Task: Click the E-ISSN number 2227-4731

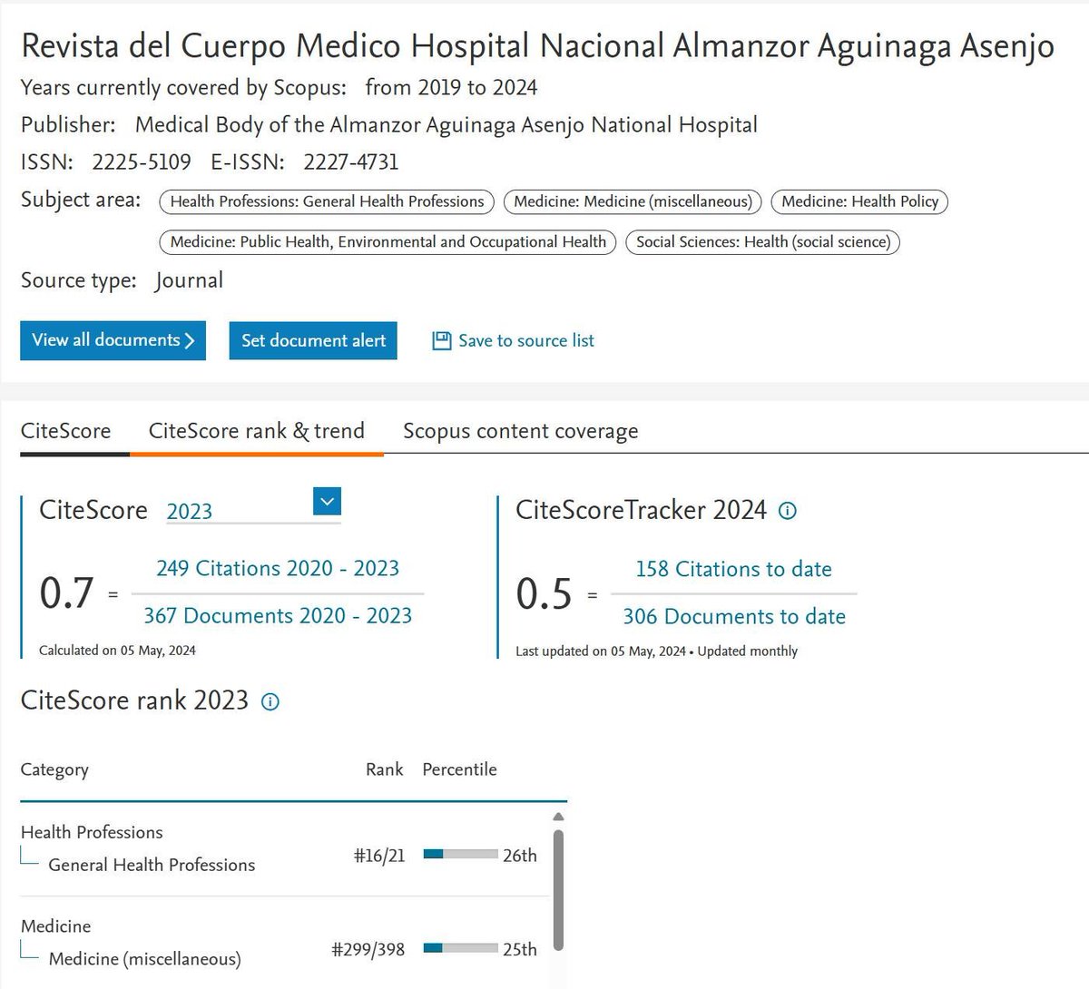Action: click(x=351, y=162)
